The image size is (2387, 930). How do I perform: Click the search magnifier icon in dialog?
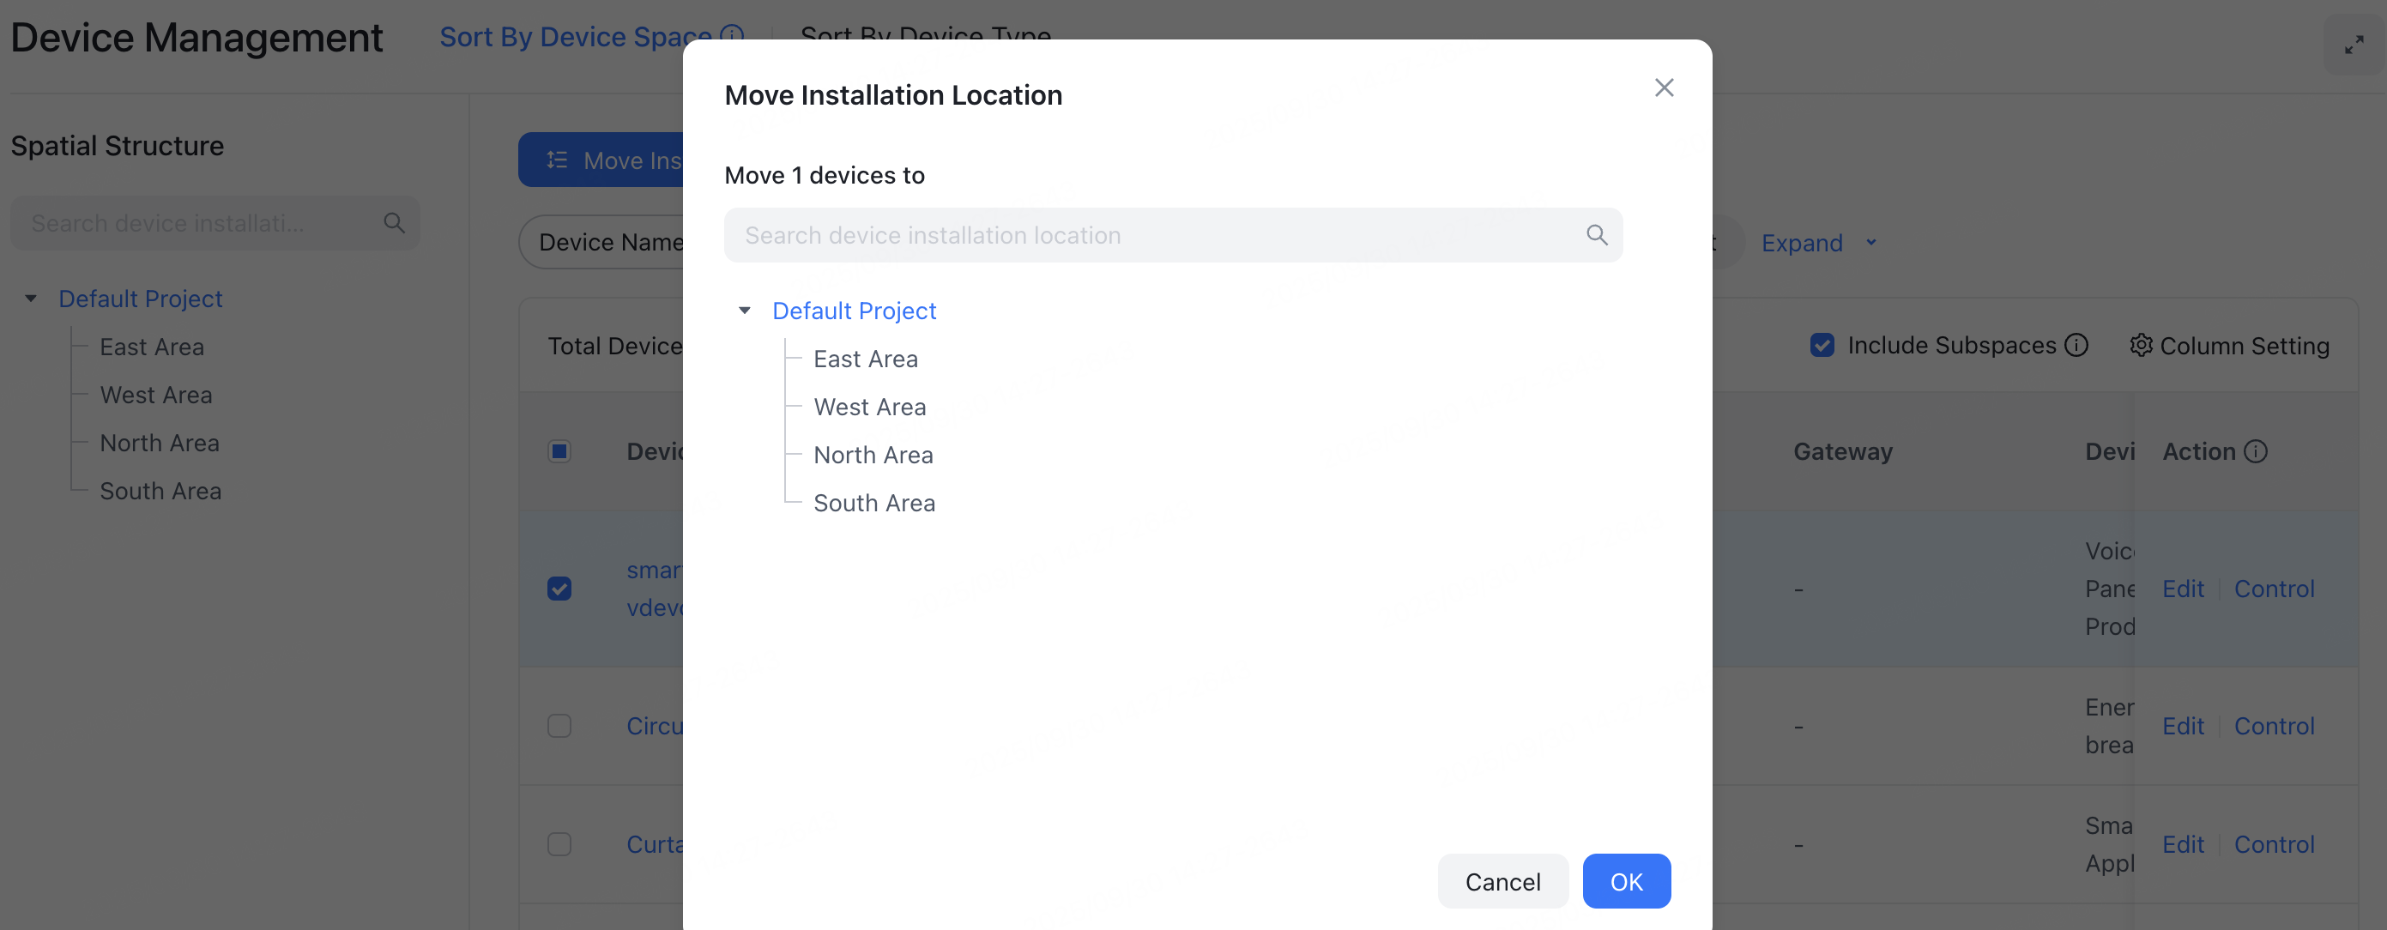[x=1596, y=235]
